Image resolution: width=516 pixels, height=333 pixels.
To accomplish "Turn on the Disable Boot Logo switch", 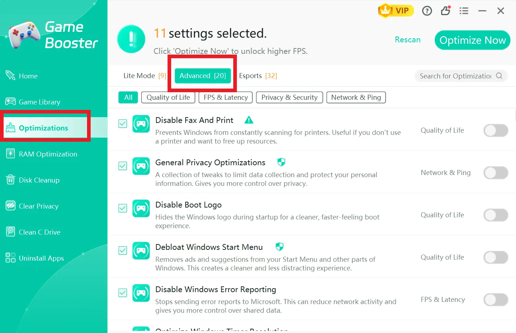I will [x=496, y=215].
